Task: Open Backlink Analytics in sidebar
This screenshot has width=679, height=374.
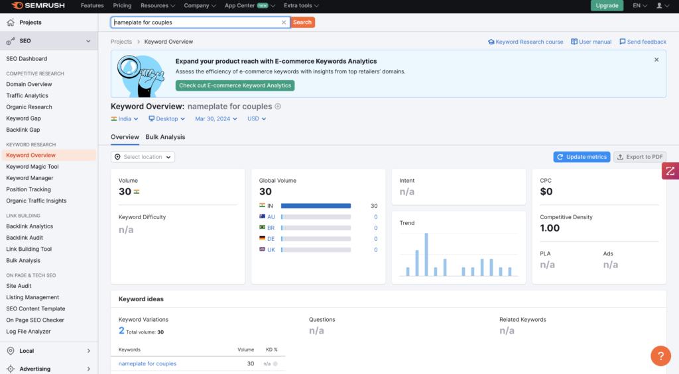Action: 29,226
